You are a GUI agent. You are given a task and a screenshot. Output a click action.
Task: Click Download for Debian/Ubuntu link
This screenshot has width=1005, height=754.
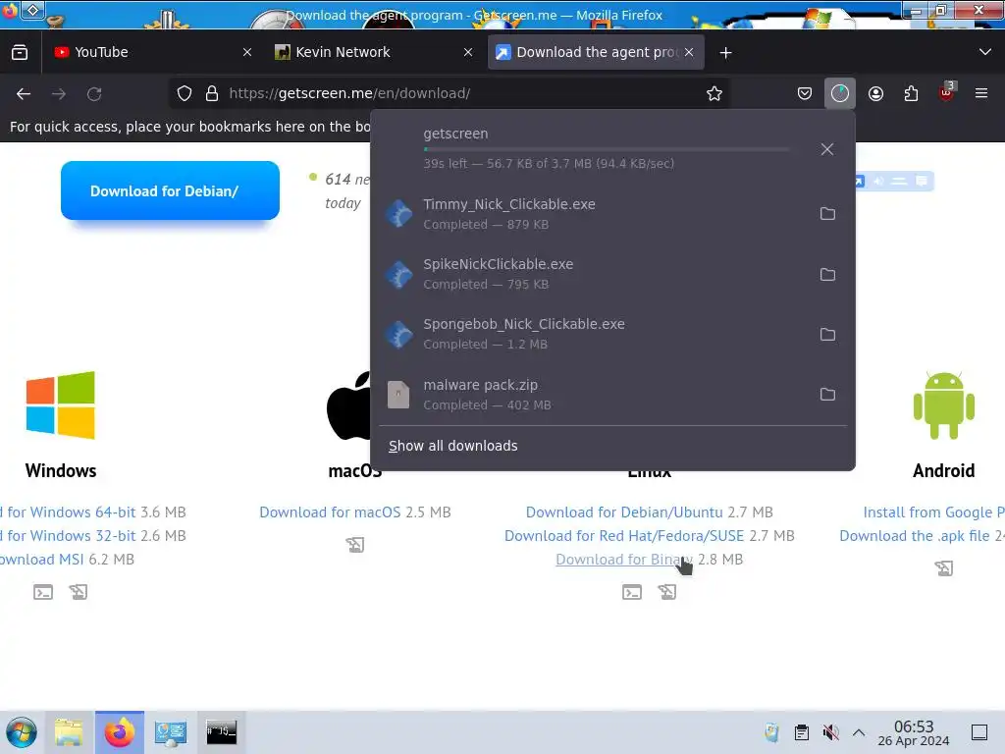(624, 512)
